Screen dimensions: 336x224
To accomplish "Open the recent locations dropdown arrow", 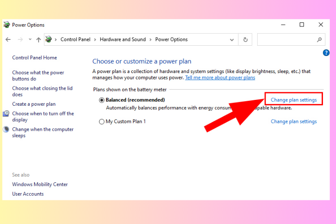I will coord(30,39).
